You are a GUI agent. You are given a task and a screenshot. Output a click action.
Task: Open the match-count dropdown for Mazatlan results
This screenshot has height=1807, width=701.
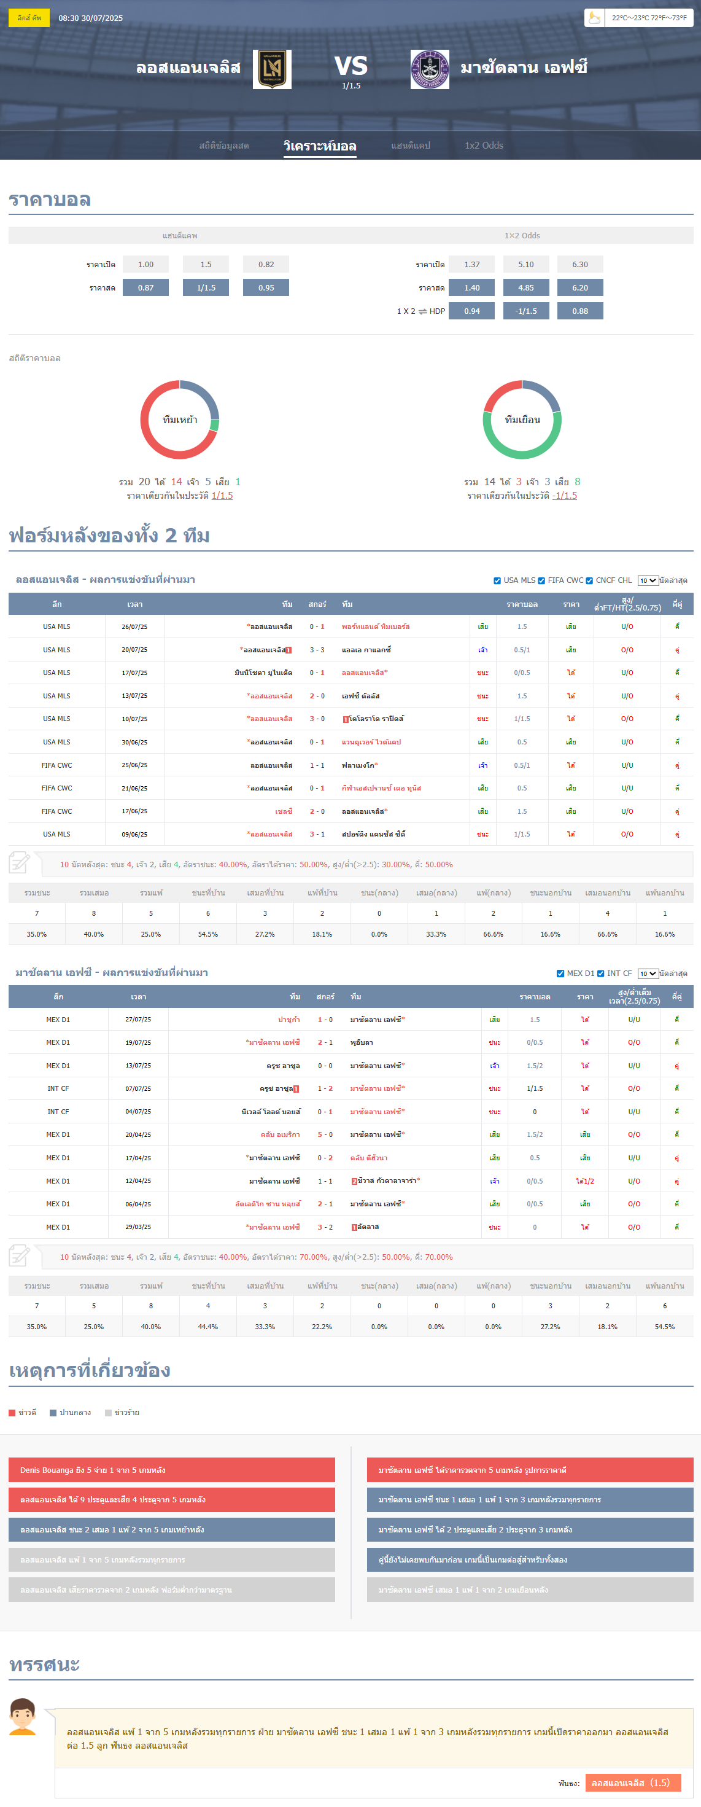tap(648, 974)
